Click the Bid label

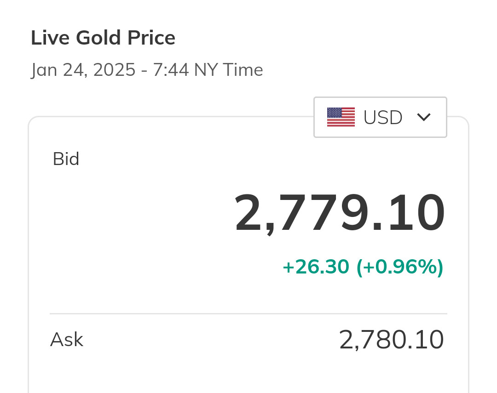[66, 159]
